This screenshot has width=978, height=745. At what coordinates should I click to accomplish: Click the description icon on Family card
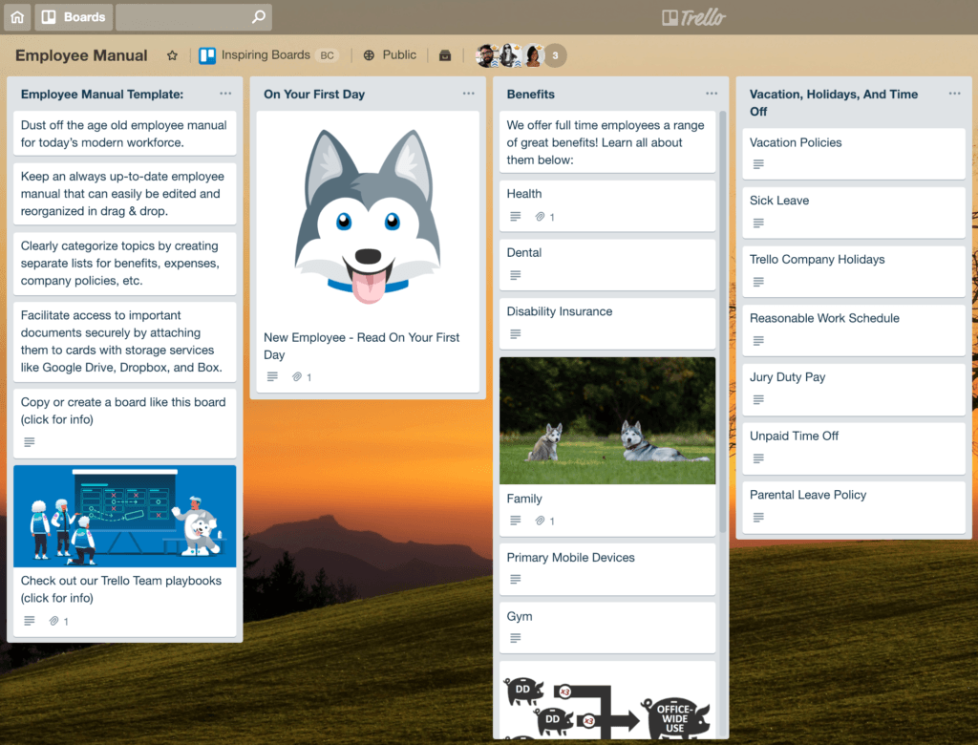point(515,521)
